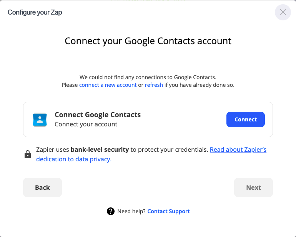Click the 'to protect your credentials' text
296x237 pixels.
[170, 150]
